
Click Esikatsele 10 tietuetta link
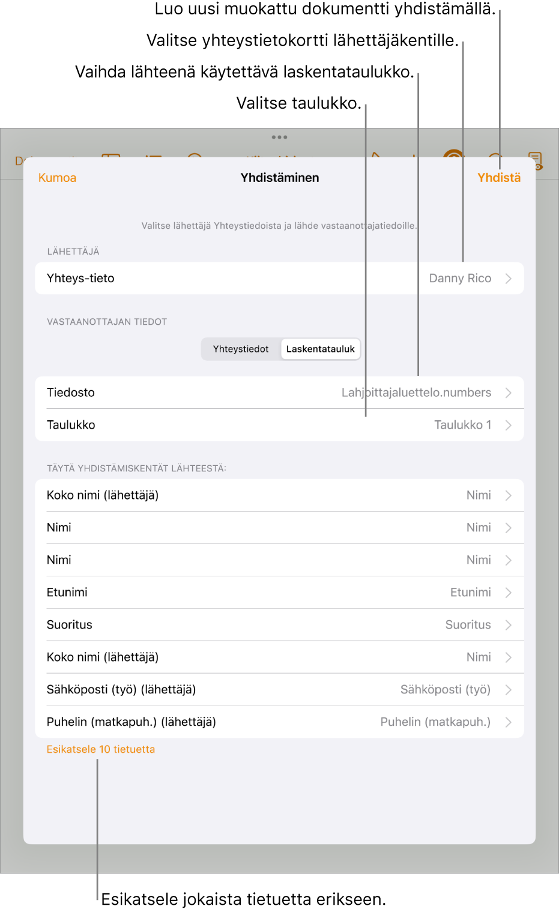click(x=101, y=749)
